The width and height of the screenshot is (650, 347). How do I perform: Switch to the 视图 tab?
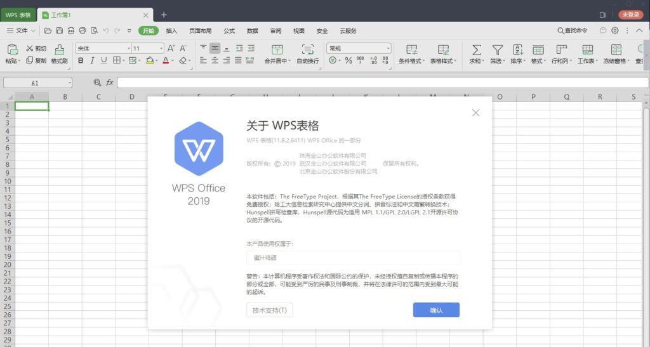(x=299, y=30)
